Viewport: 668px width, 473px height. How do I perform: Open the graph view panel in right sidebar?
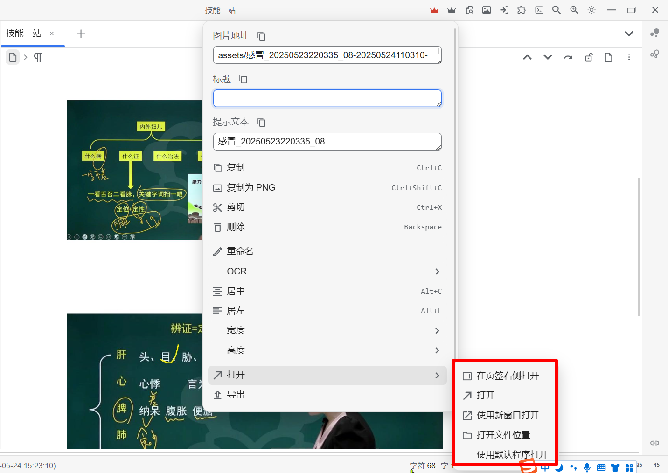(x=655, y=33)
